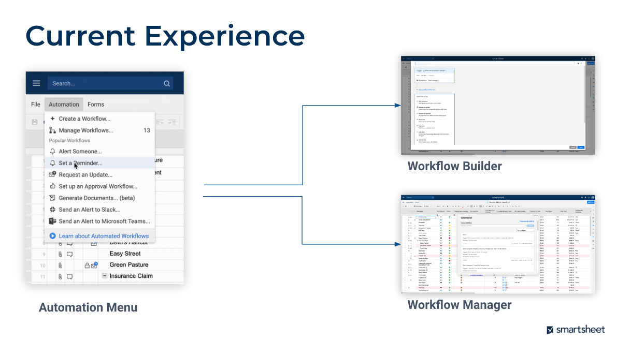The height and width of the screenshot is (355, 631).
Task: Click workflow name field in Workflow Builder
Action: tap(495, 63)
